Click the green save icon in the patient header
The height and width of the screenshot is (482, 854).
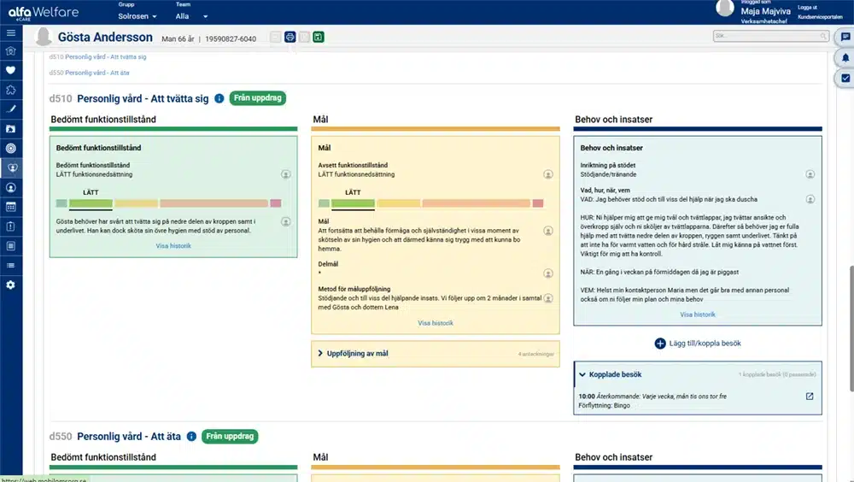coord(319,37)
